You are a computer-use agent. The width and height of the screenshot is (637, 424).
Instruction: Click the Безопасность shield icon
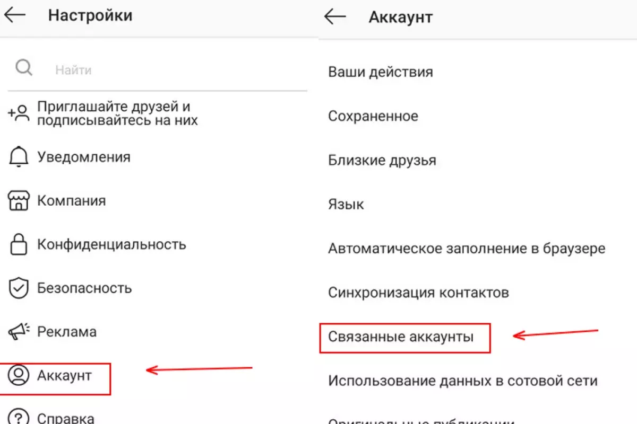click(19, 288)
